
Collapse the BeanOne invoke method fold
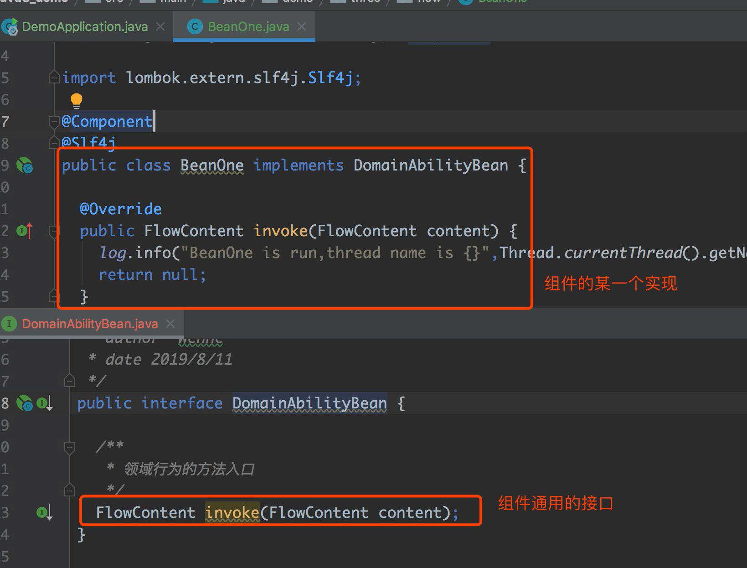(x=54, y=232)
